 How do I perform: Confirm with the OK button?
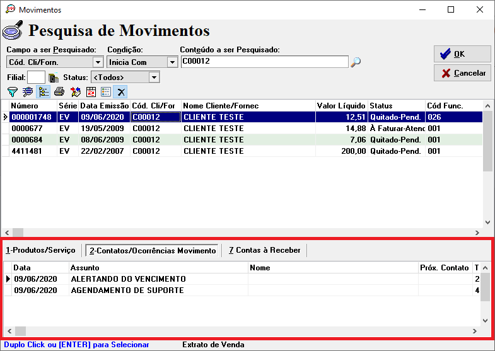[x=462, y=54]
